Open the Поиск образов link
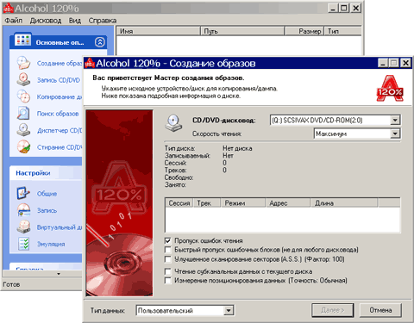 [58, 114]
